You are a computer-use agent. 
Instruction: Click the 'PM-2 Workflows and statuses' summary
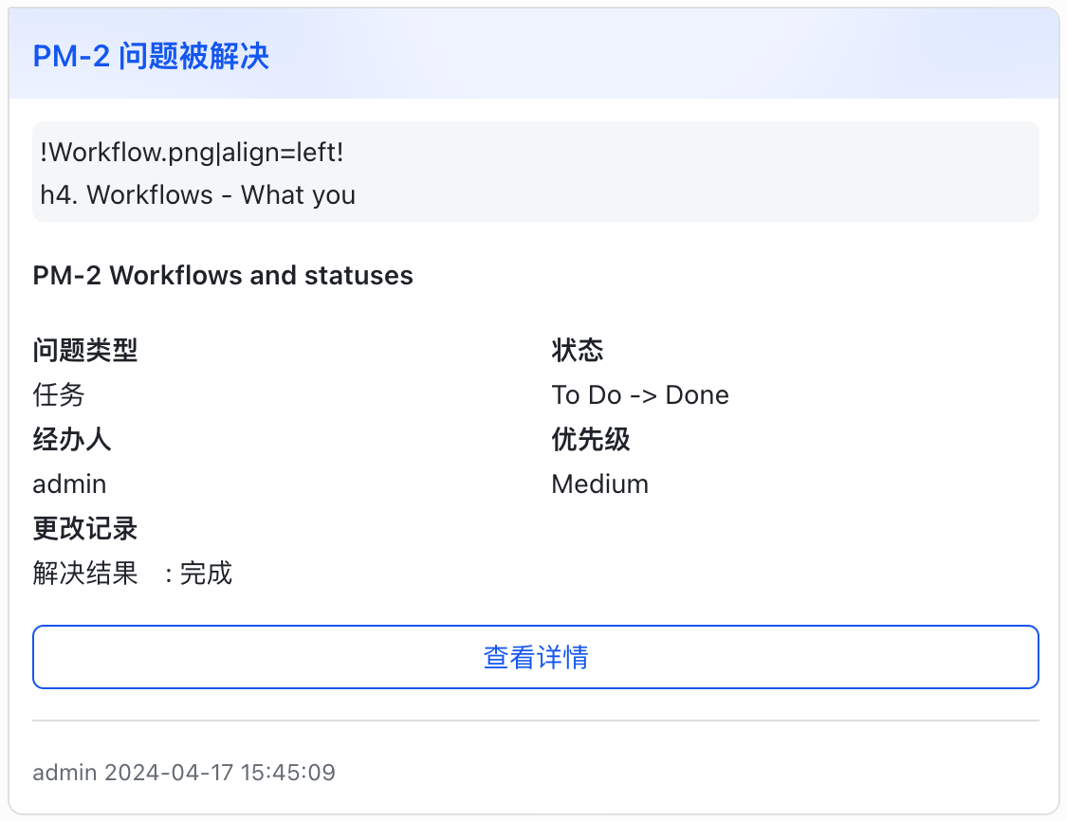pos(223,276)
